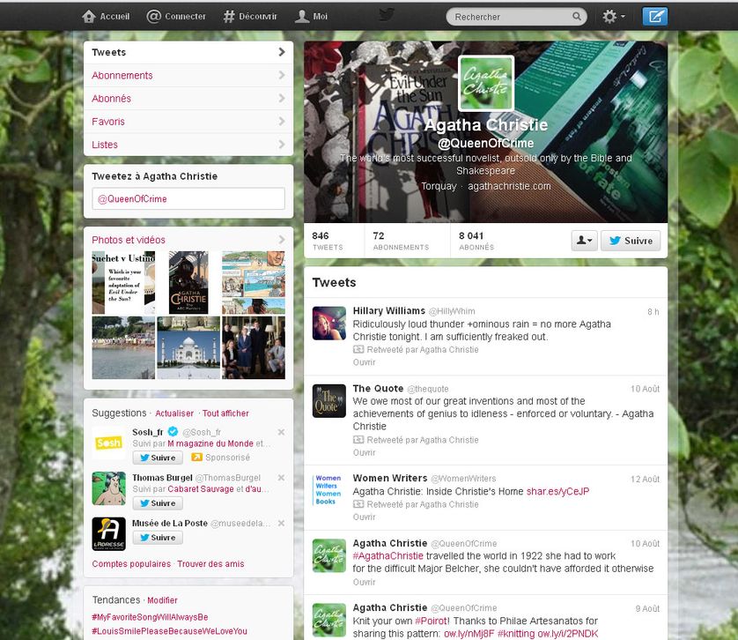Click the Sosh avatar icon
The image size is (738, 640).
pyautogui.click(x=108, y=443)
